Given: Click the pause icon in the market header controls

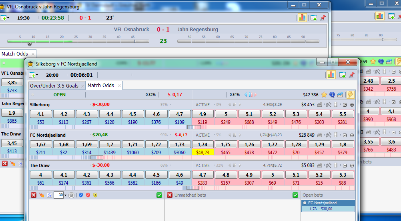Looking at the screenshot, I should [251, 95].
